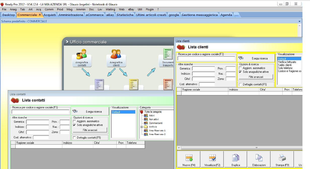This screenshot has height=169, width=310.
Task: Click Esegui ricerca in Lista contatti
Action: click(90, 112)
